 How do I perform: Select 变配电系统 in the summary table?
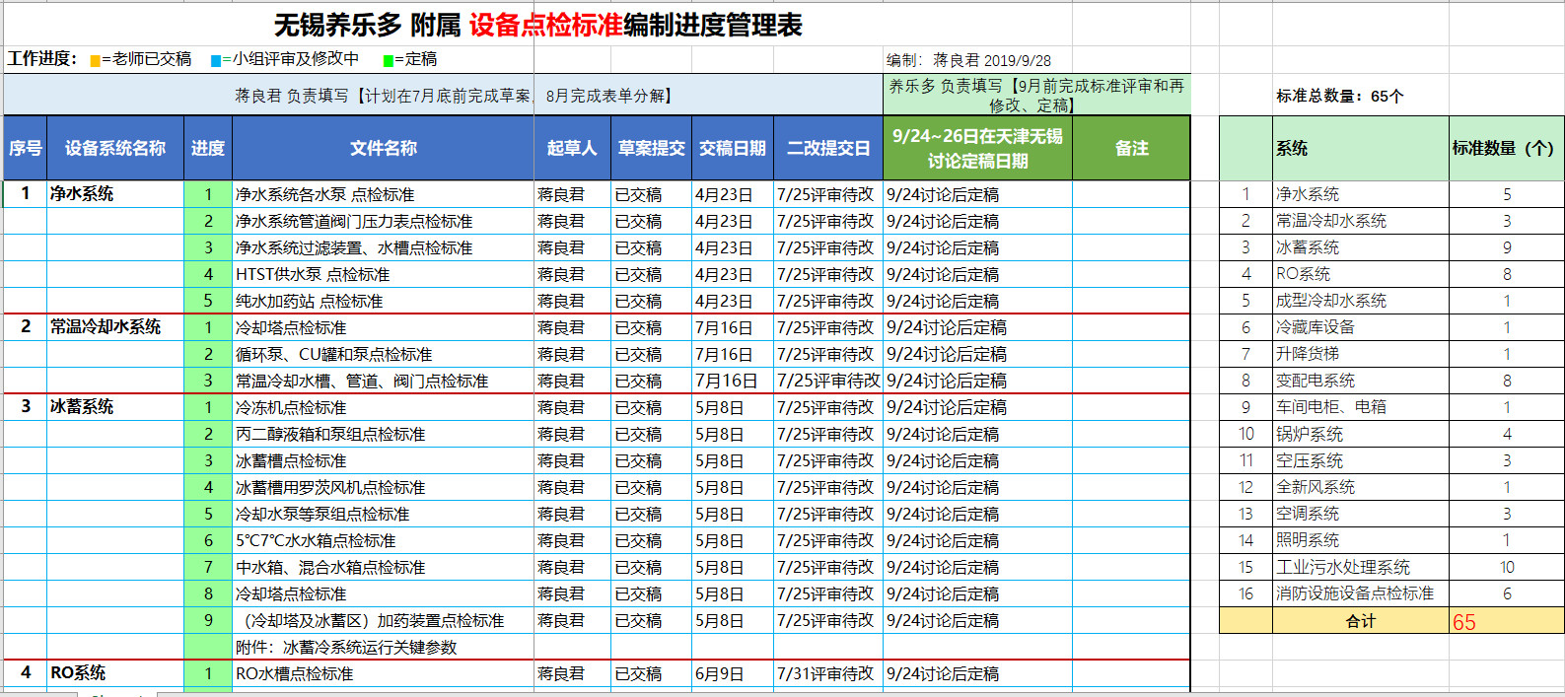1361,381
